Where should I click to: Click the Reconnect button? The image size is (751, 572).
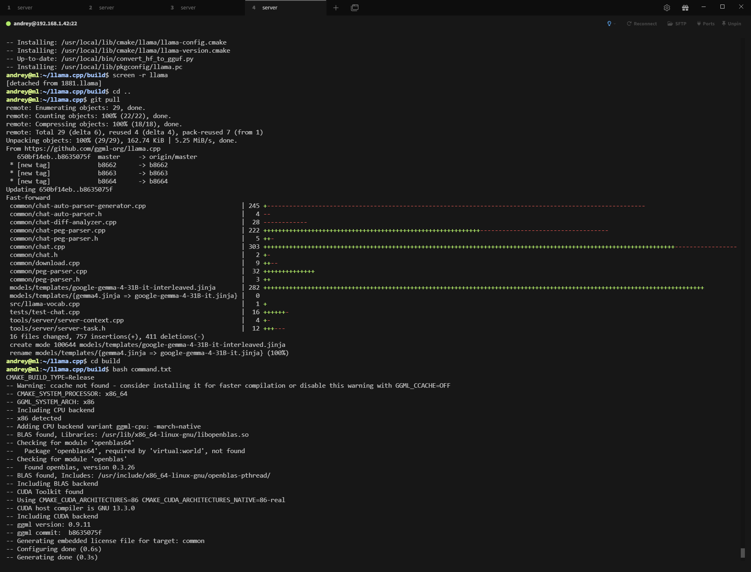642,24
